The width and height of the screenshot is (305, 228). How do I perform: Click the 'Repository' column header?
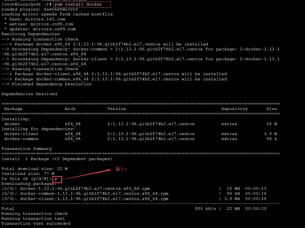[234, 109]
